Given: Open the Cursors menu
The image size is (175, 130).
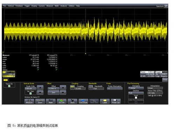Looking at the screenshot, I should (42, 6).
